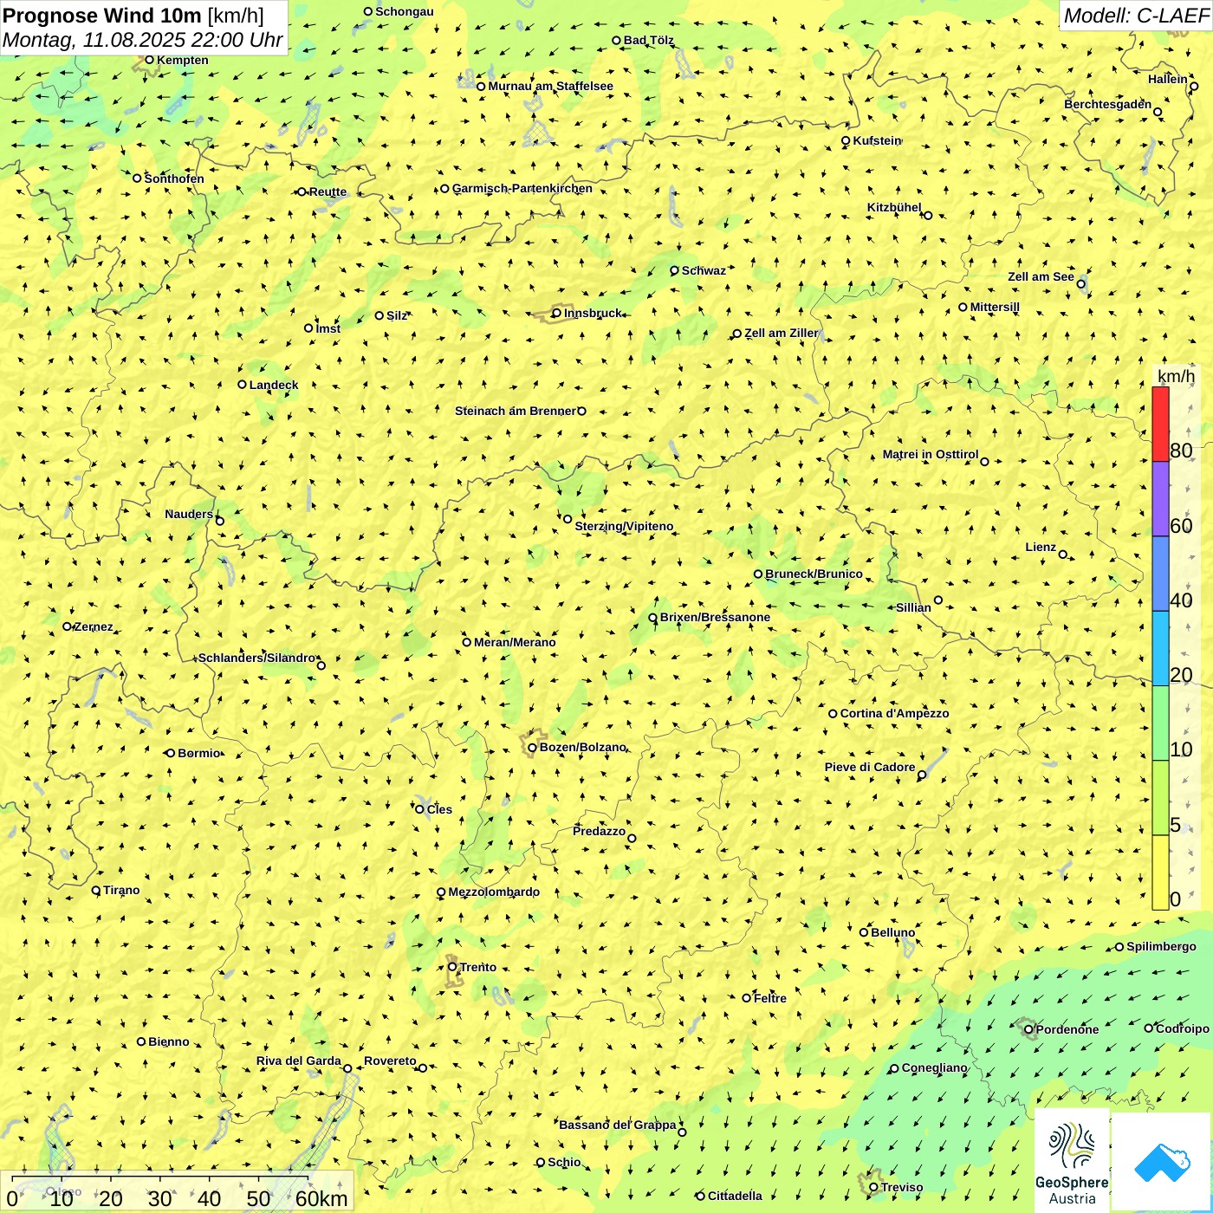The height and width of the screenshot is (1213, 1213).
Task: Click the Nauders town label
Action: tap(189, 514)
